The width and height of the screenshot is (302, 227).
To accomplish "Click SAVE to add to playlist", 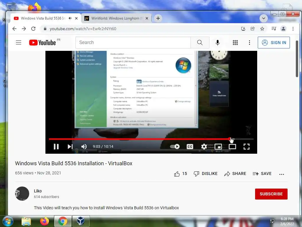I will (x=262, y=174).
